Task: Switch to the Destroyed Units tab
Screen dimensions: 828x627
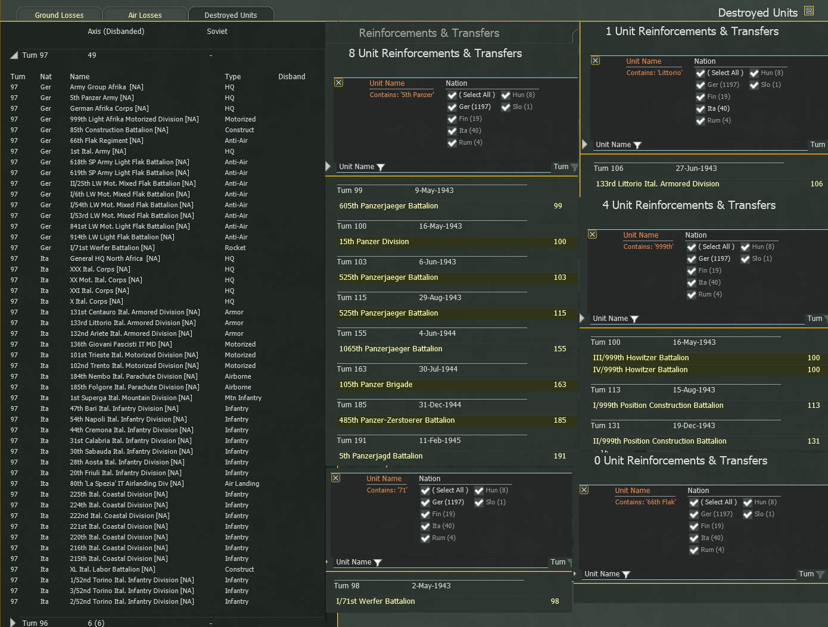Action: click(x=231, y=15)
